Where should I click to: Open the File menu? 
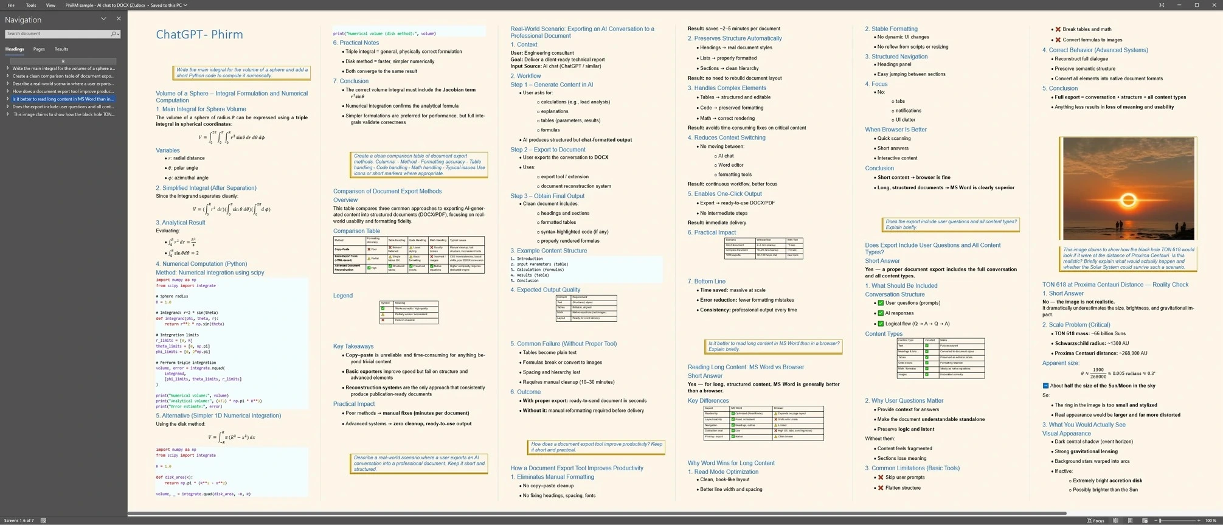click(x=11, y=5)
